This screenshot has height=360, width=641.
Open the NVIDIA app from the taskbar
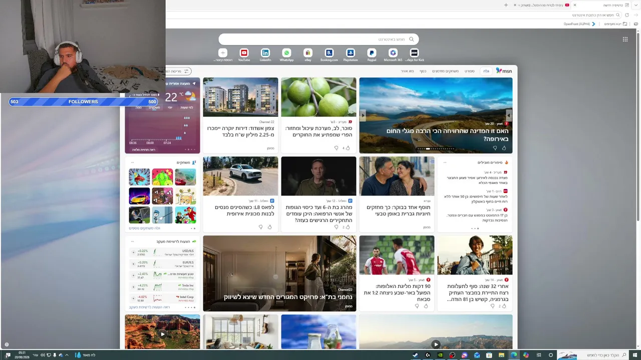tap(440, 355)
